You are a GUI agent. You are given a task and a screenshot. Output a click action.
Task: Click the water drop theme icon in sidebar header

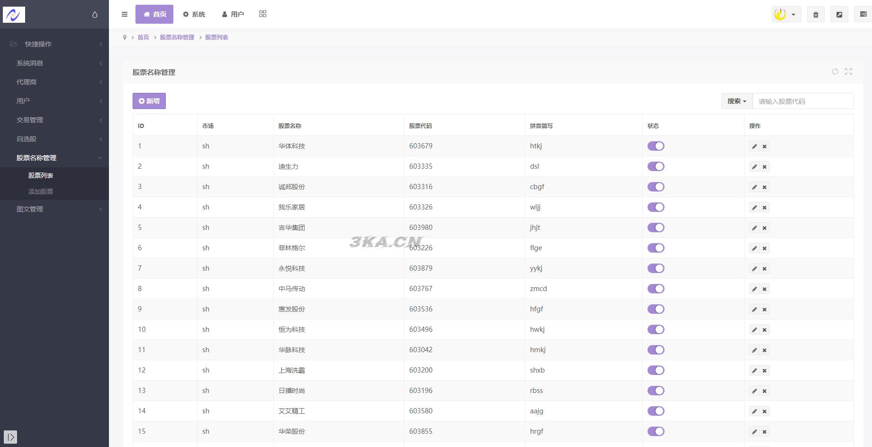[95, 15]
